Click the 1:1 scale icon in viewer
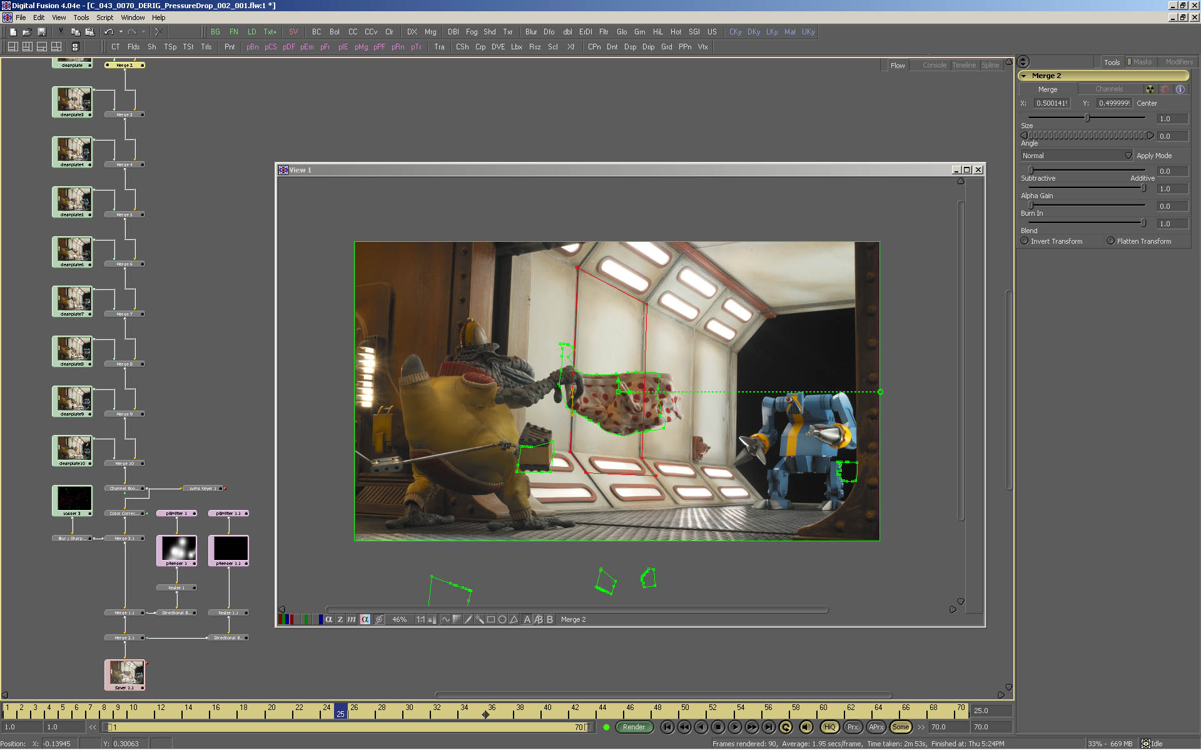 (x=420, y=619)
